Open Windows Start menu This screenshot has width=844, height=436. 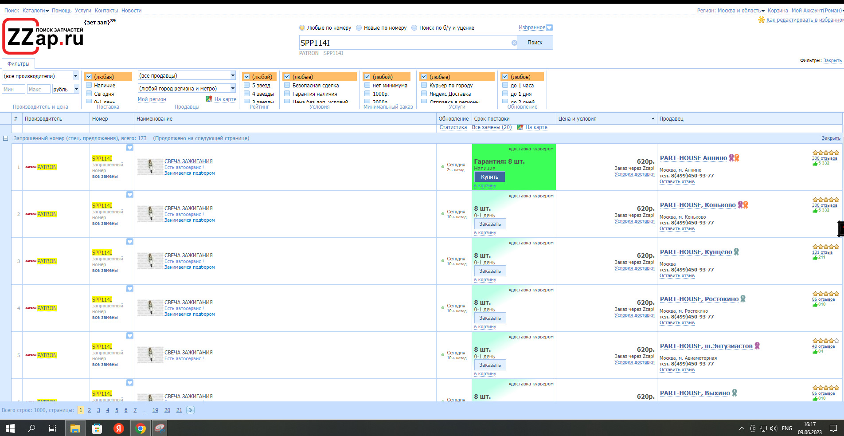[x=10, y=428]
